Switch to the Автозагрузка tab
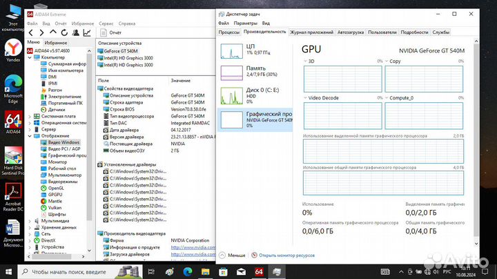This screenshot has height=279, width=497. [x=351, y=32]
